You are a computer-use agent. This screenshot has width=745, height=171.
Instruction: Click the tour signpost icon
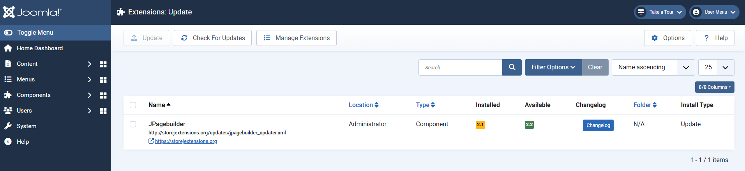[641, 12]
